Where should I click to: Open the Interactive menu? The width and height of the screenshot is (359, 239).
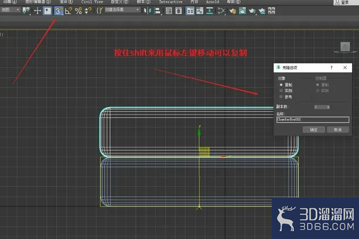pyautogui.click(x=171, y=2)
